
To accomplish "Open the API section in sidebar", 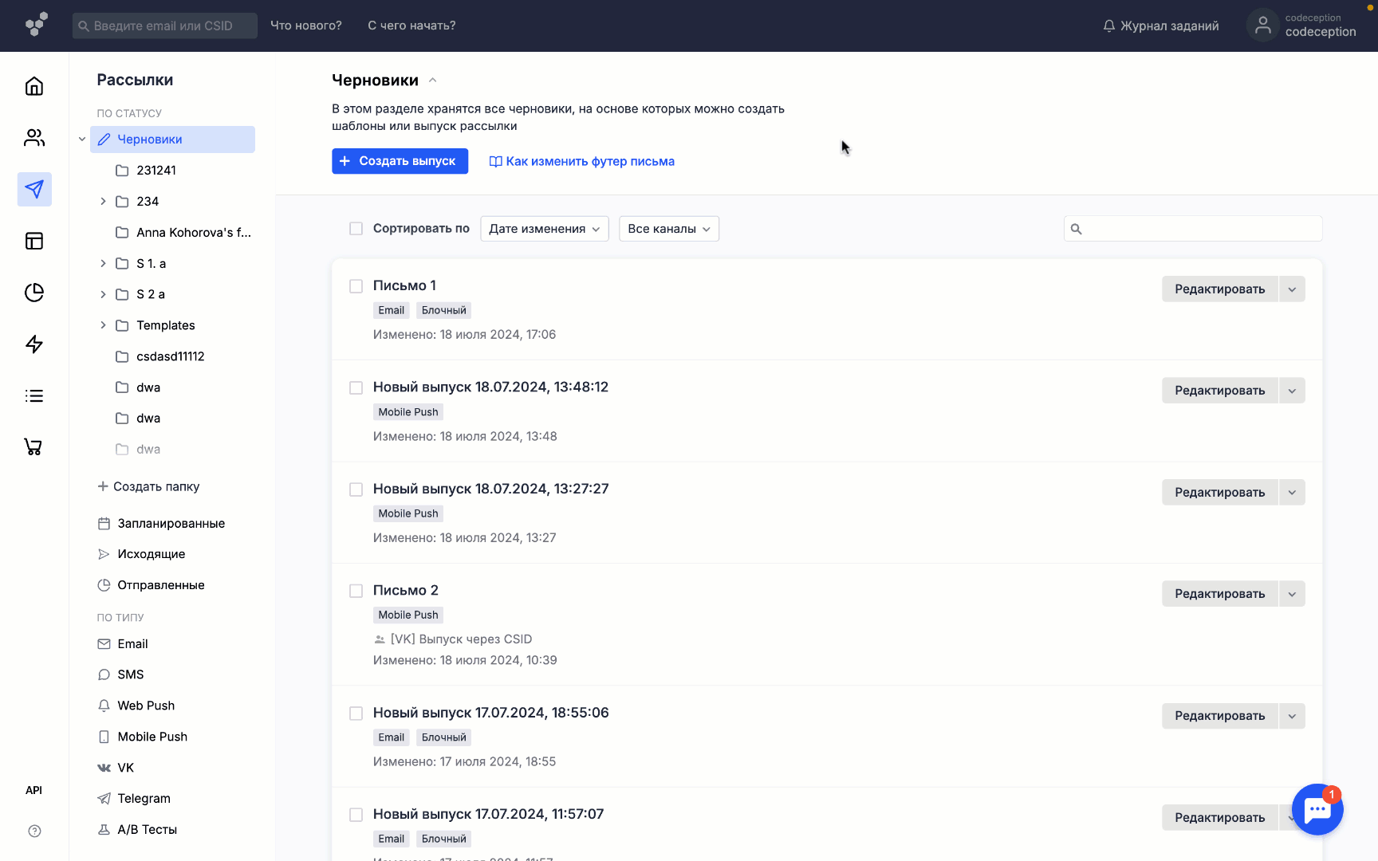I will point(33,790).
